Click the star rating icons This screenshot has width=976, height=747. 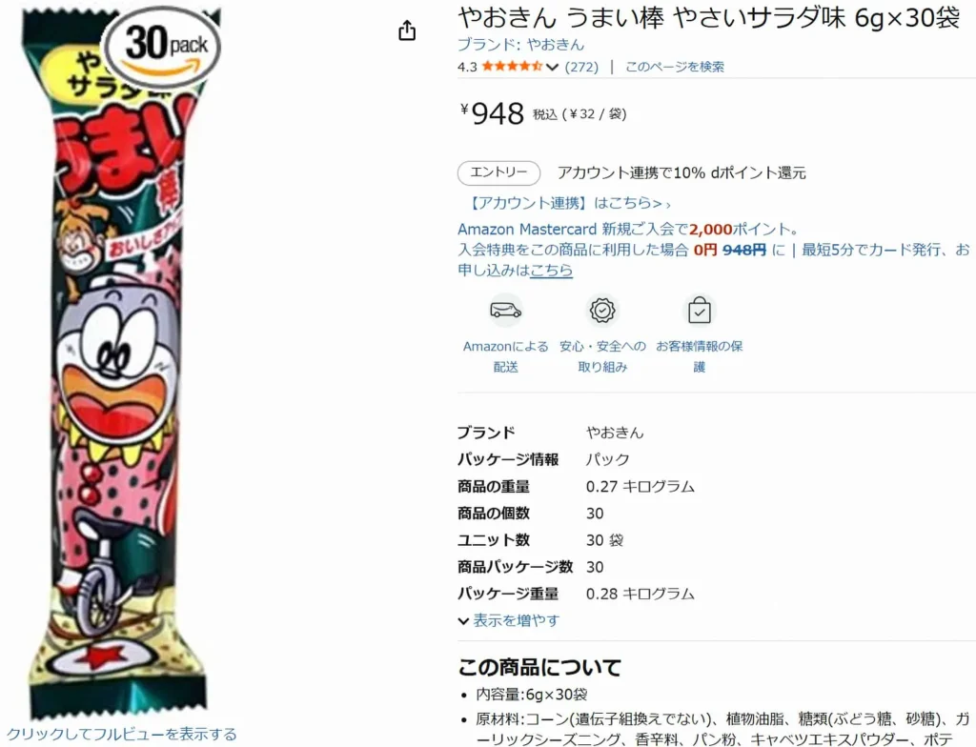click(x=512, y=67)
